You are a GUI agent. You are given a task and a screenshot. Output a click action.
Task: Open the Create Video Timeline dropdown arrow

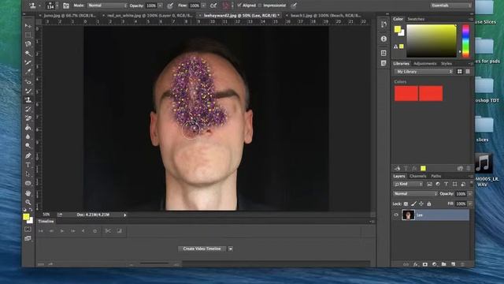[x=231, y=248]
